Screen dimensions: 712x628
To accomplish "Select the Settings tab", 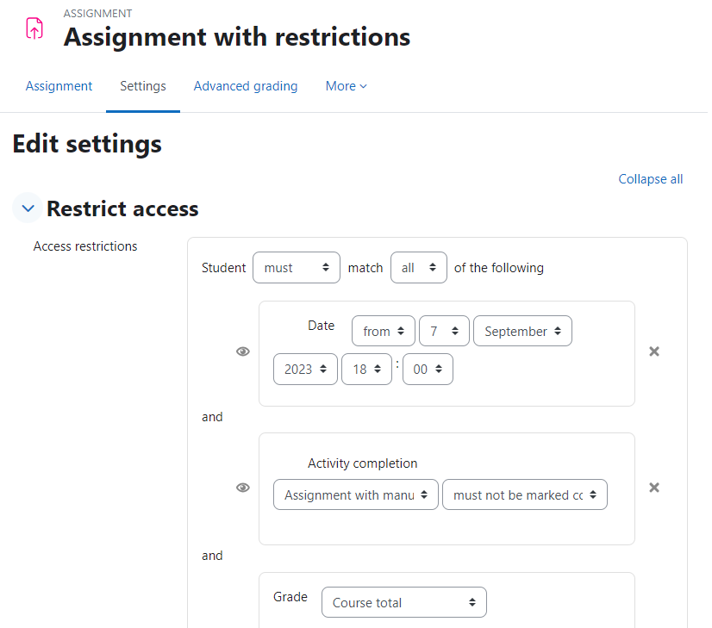I will coord(143,86).
